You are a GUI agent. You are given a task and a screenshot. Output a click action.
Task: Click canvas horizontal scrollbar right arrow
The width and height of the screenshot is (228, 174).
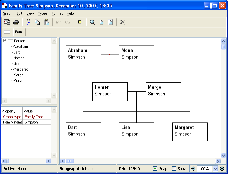click(218, 161)
